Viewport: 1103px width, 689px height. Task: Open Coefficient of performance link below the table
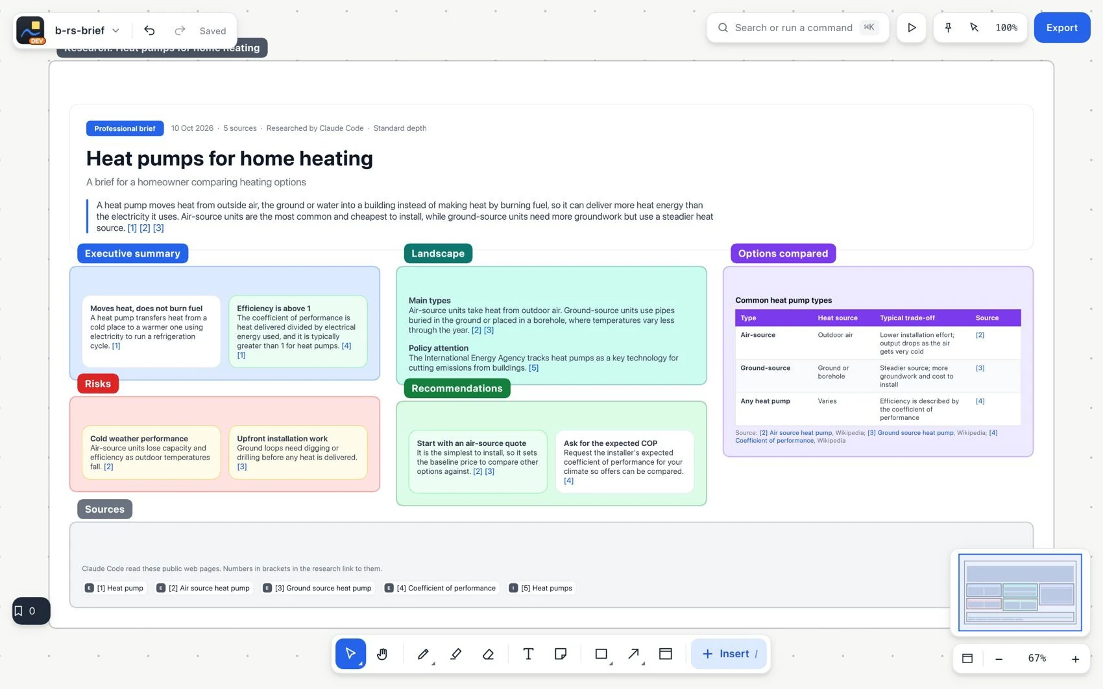pos(775,441)
